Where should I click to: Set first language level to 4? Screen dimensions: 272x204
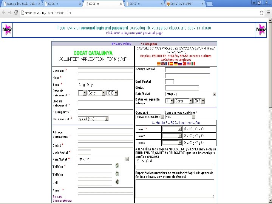click(185, 129)
